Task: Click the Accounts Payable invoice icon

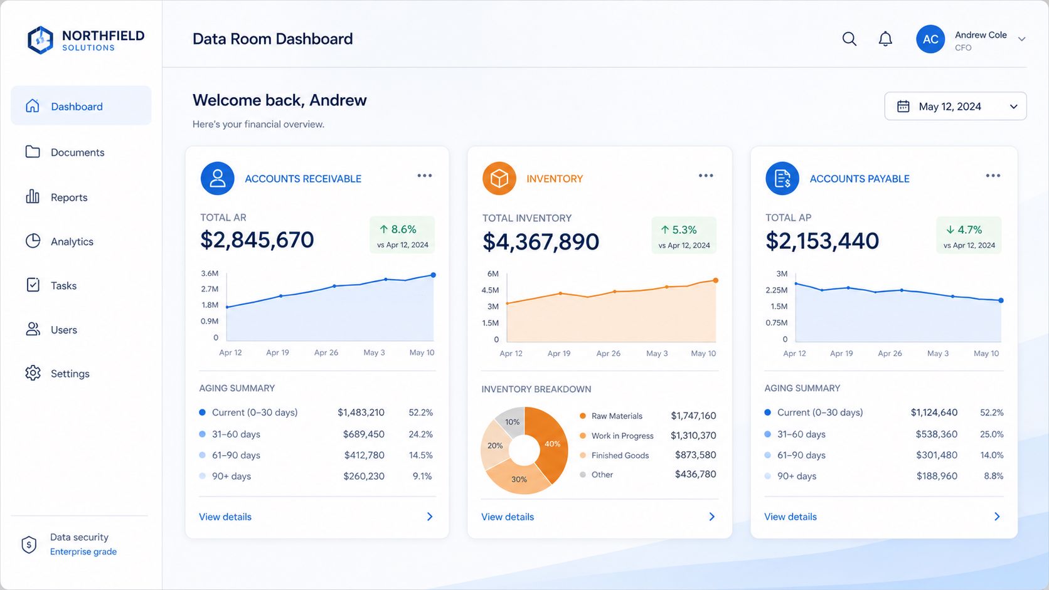Action: pos(782,178)
